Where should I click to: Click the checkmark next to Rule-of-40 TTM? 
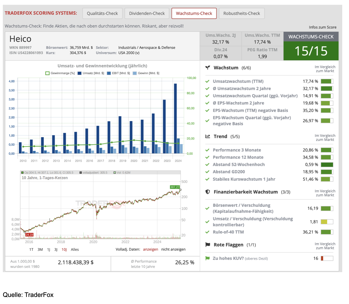point(207,232)
